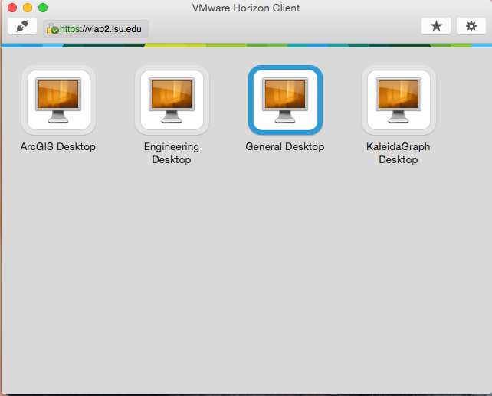The width and height of the screenshot is (492, 396).
Task: Open the favorites star button
Action: pos(436,26)
